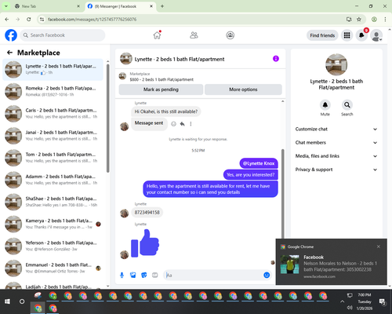Open the tab search dropdown arrow
The width and height of the screenshot is (392, 314).
(x=5, y=6)
